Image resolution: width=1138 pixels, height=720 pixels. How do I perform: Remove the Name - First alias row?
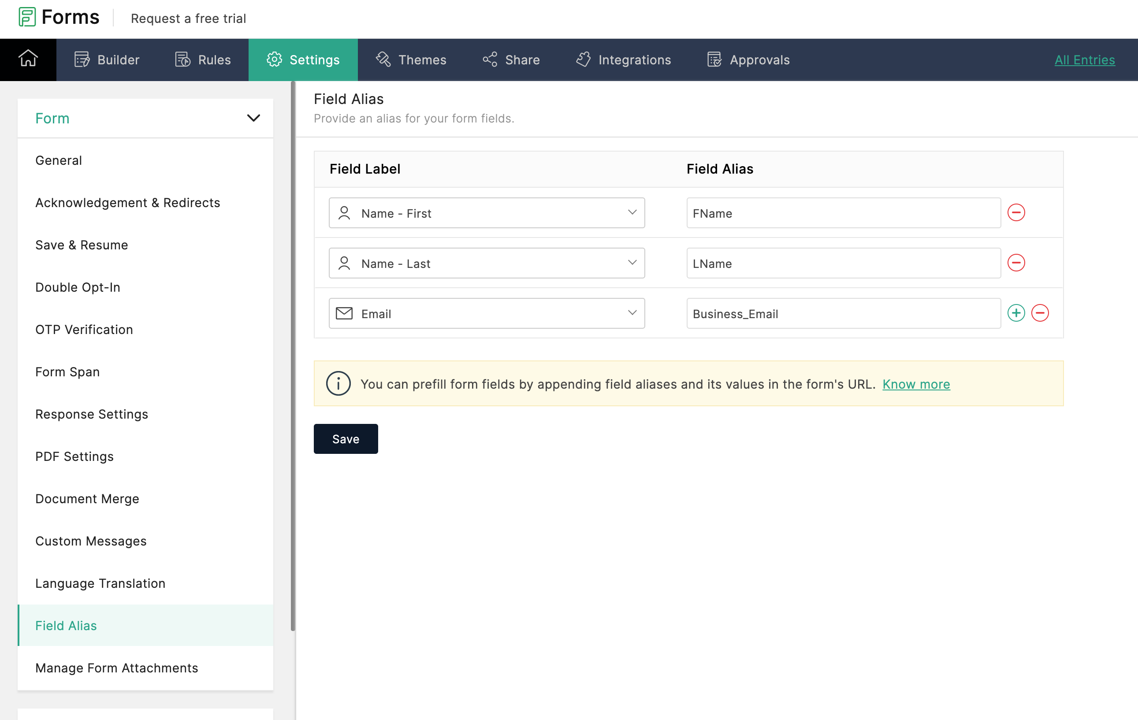point(1015,212)
